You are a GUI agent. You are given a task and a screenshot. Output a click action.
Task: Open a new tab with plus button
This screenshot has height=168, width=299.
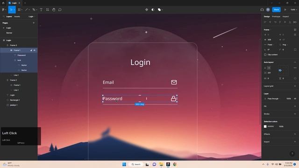pyautogui.click(x=25, y=3)
